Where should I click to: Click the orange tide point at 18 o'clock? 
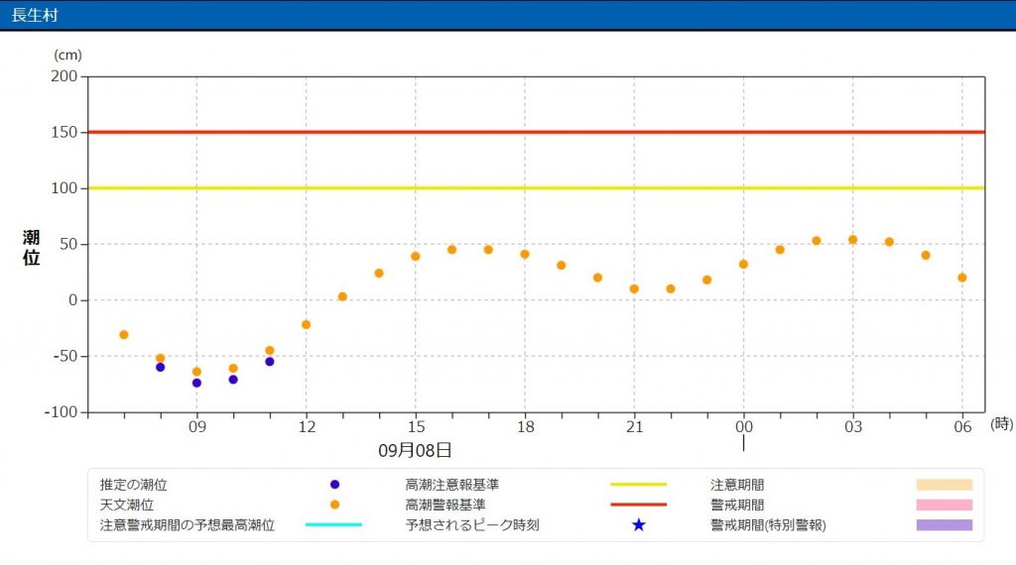[x=525, y=254]
